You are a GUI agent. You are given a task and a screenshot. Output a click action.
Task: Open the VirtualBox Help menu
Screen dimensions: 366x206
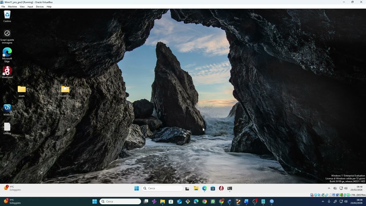click(49, 7)
